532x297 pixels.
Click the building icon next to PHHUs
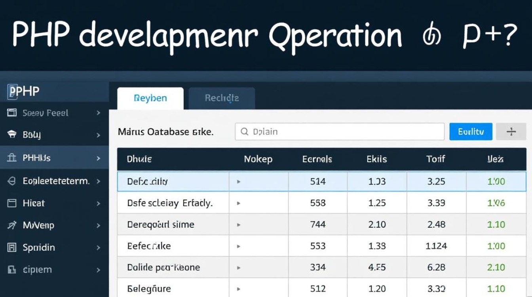(12, 158)
